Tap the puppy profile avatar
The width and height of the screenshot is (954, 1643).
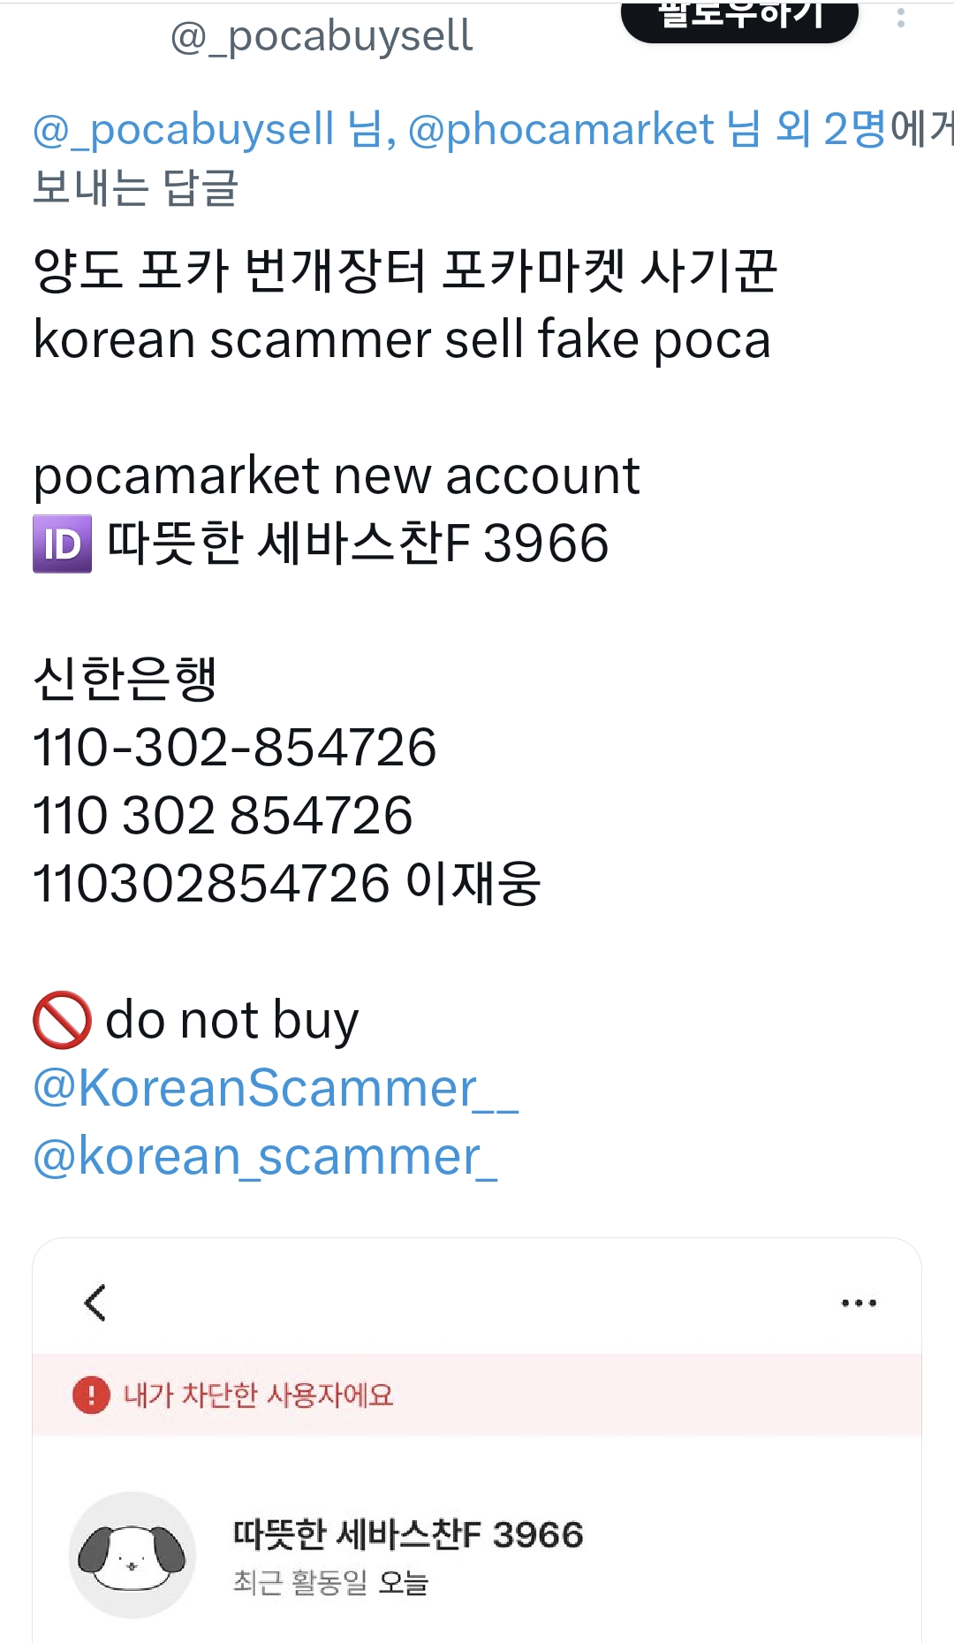tap(132, 1555)
